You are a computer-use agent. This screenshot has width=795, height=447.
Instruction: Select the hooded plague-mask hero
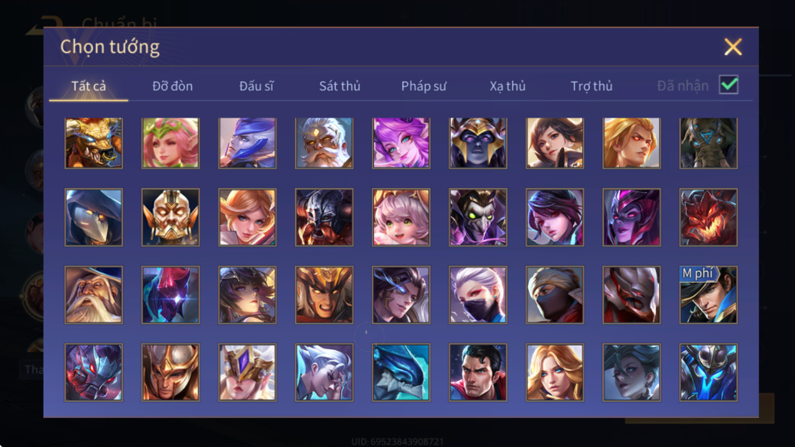click(x=94, y=218)
